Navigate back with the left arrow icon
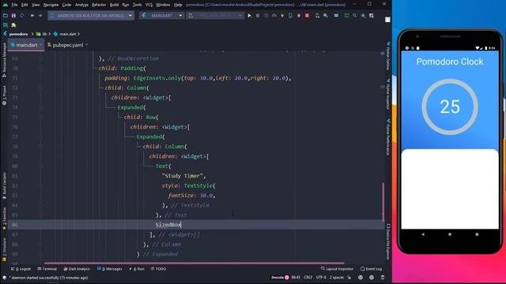 (x=32, y=16)
